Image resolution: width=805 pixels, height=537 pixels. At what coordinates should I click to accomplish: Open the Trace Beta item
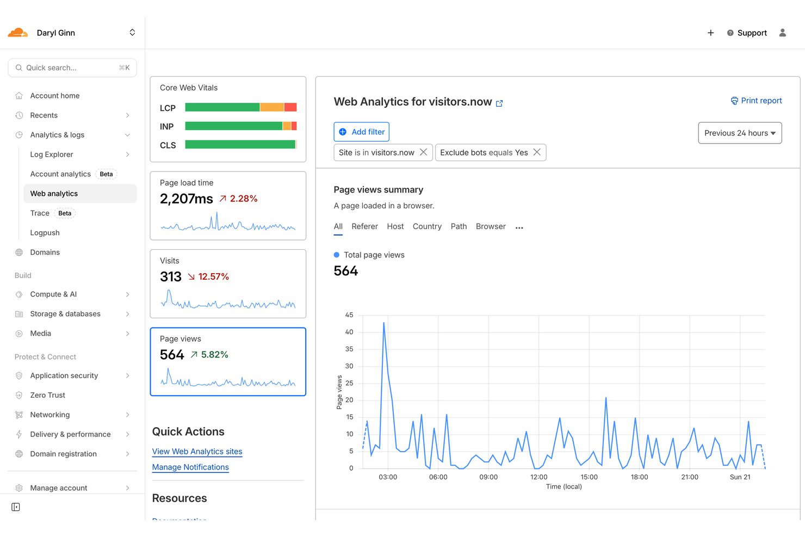[53, 213]
